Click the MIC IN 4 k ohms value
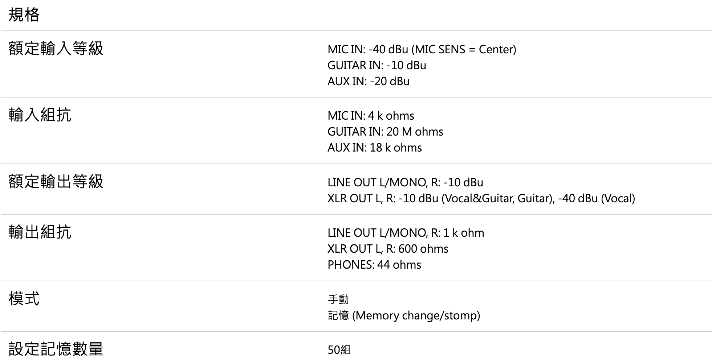This screenshot has height=364, width=716. (x=371, y=116)
